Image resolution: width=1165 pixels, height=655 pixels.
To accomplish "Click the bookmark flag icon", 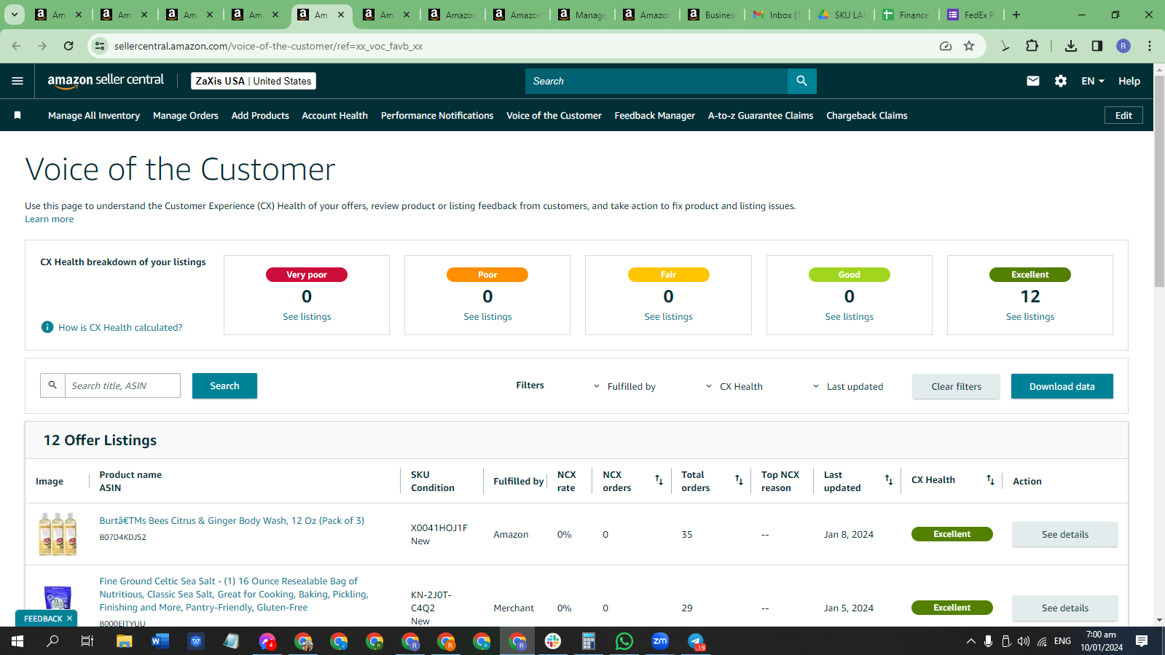I will coord(17,115).
